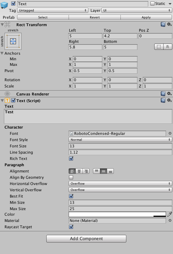The height and width of the screenshot is (254, 173).
Task: Disable the Best Fit checkbox
Action: [x=71, y=196]
